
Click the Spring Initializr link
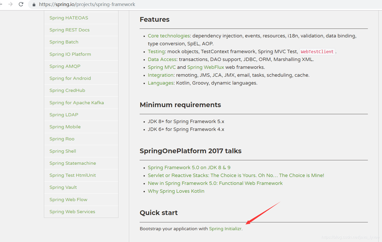pos(225,229)
